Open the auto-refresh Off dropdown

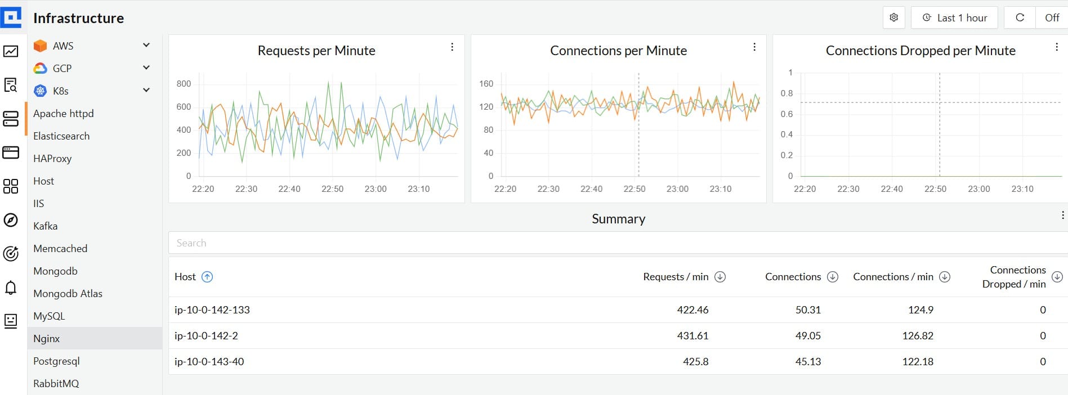(1052, 17)
